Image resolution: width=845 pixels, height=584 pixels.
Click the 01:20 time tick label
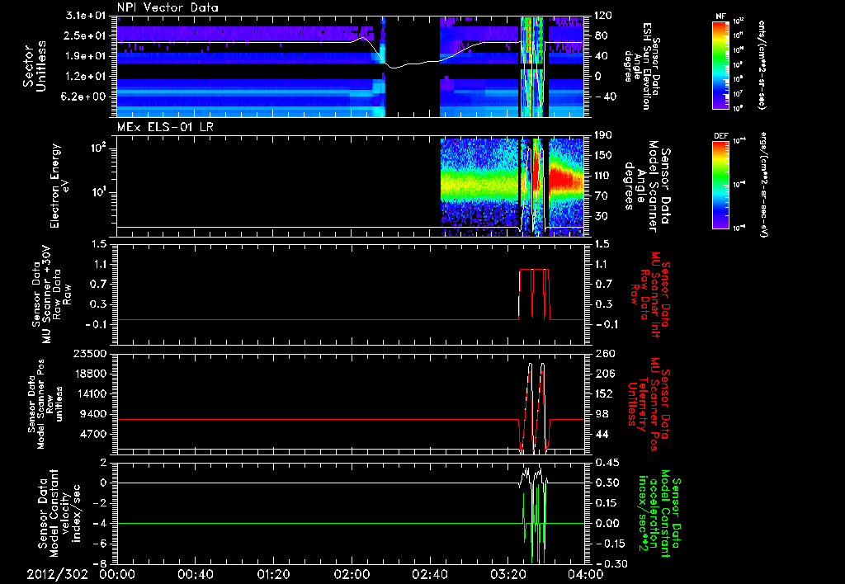(x=274, y=574)
